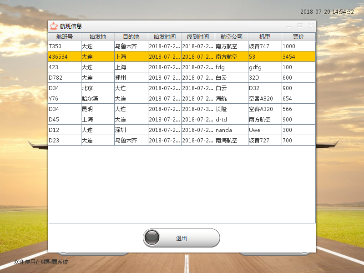Click the 始发地 column header
This screenshot has width=364, height=273.
click(x=98, y=37)
